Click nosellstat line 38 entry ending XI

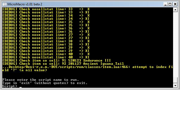point(46,44)
